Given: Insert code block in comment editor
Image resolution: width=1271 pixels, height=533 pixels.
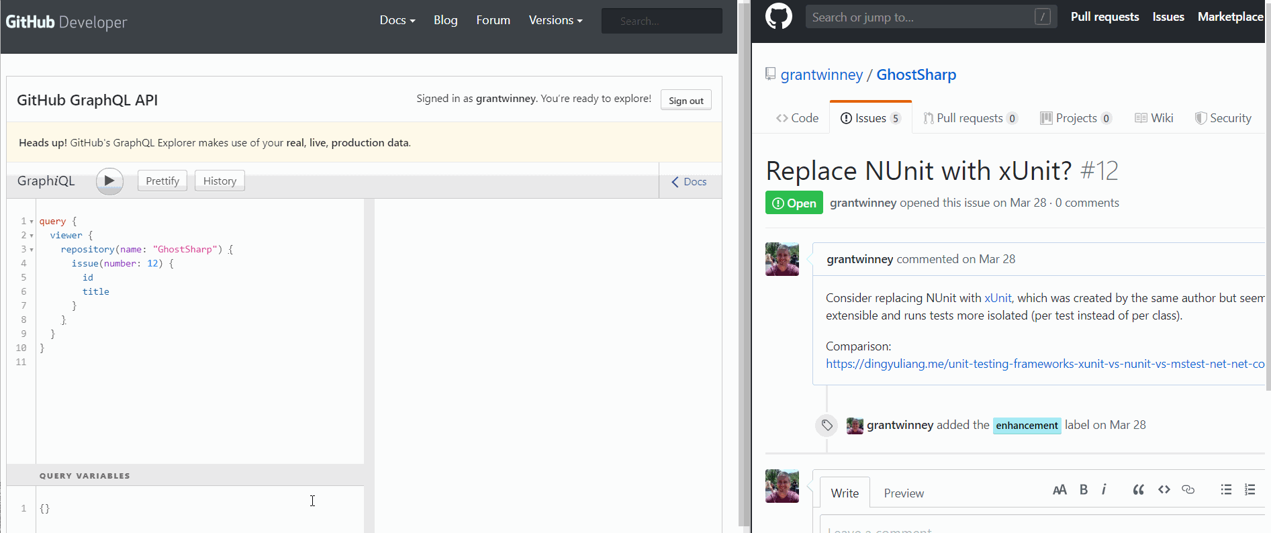Looking at the screenshot, I should (1164, 490).
